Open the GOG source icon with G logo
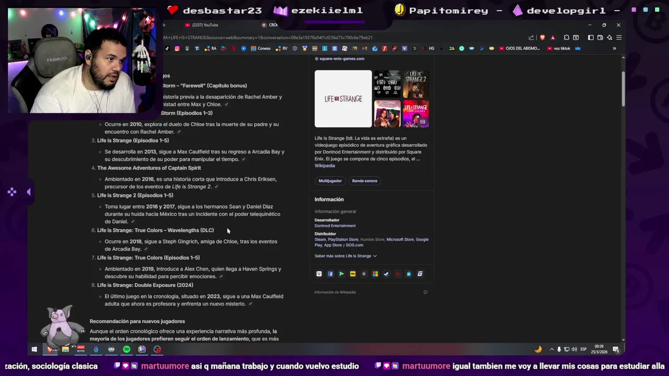The width and height of the screenshot is (669, 376). point(420,274)
